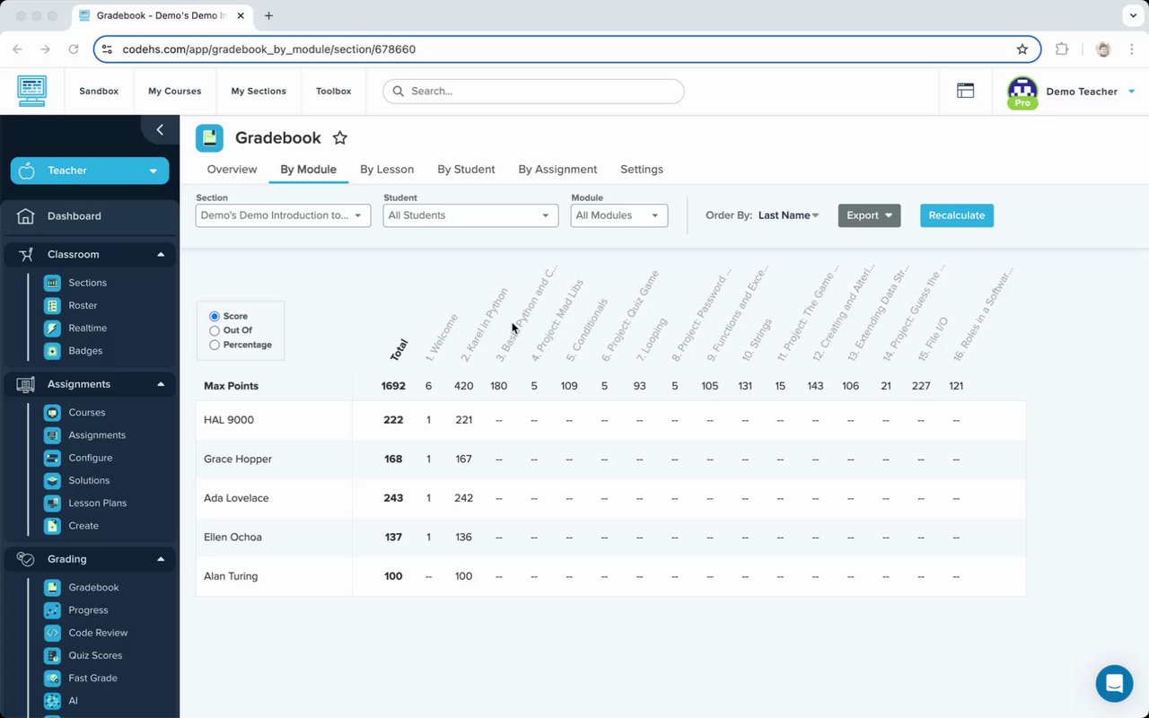Open the Sandbox menu item
This screenshot has height=718, width=1149.
(99, 91)
